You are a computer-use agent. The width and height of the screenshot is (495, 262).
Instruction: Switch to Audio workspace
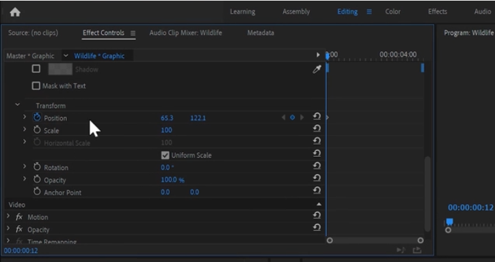[x=483, y=12]
